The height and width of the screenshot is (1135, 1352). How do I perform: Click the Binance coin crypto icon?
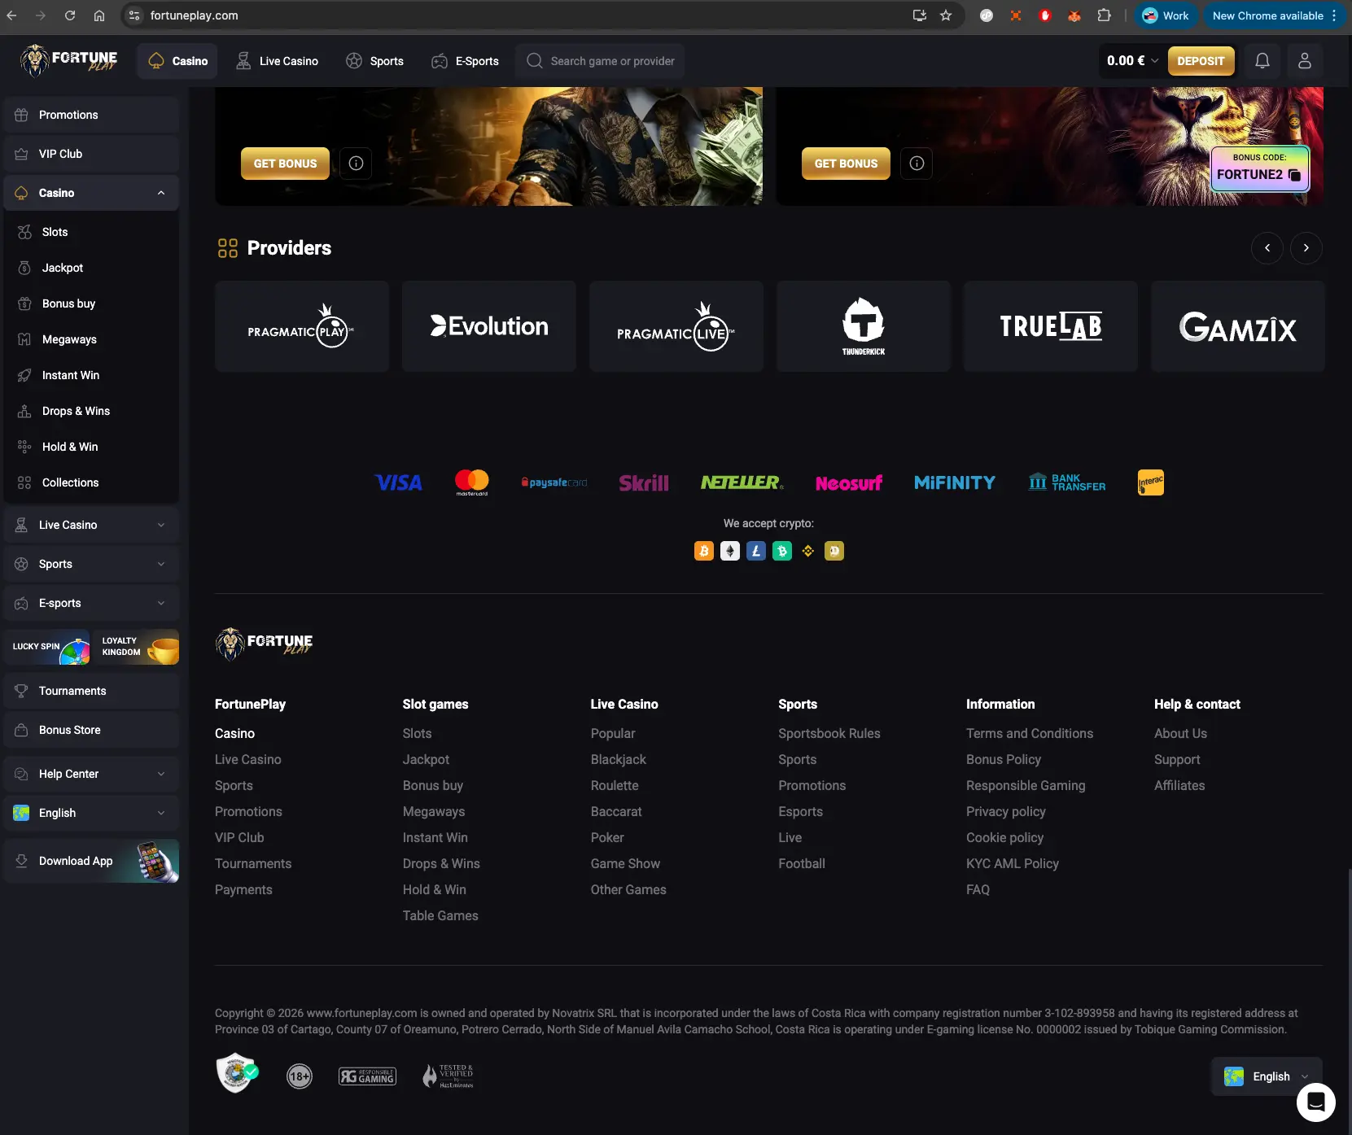[808, 551]
